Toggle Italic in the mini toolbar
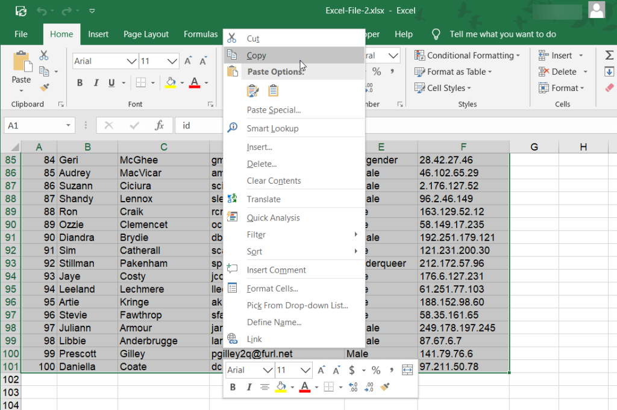617x410 pixels. coord(249,387)
